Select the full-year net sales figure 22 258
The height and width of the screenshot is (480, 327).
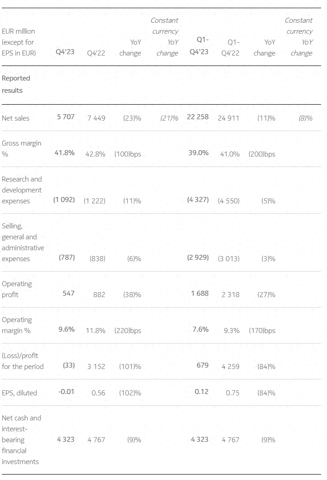point(198,117)
